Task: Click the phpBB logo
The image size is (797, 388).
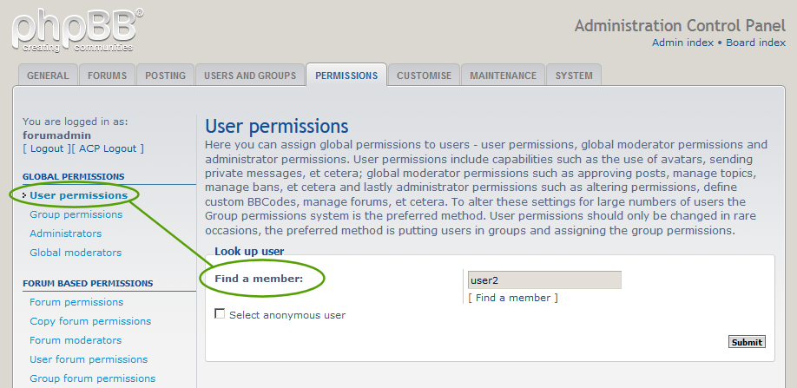Action: pyautogui.click(x=78, y=30)
